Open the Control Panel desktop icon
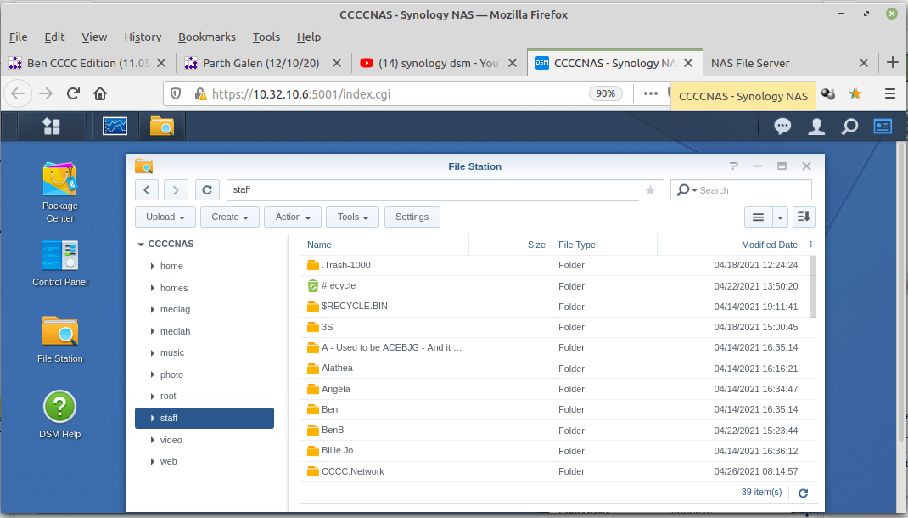The height and width of the screenshot is (518, 908). [59, 263]
